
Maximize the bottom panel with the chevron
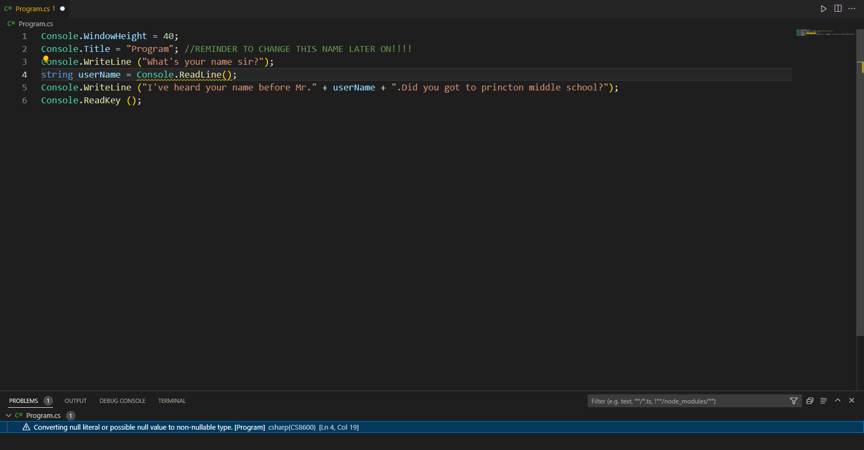[838, 400]
